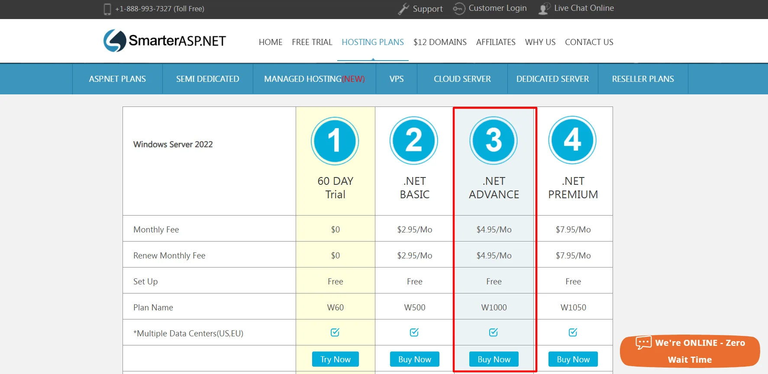Click the Live Chat Online person icon

(544, 9)
